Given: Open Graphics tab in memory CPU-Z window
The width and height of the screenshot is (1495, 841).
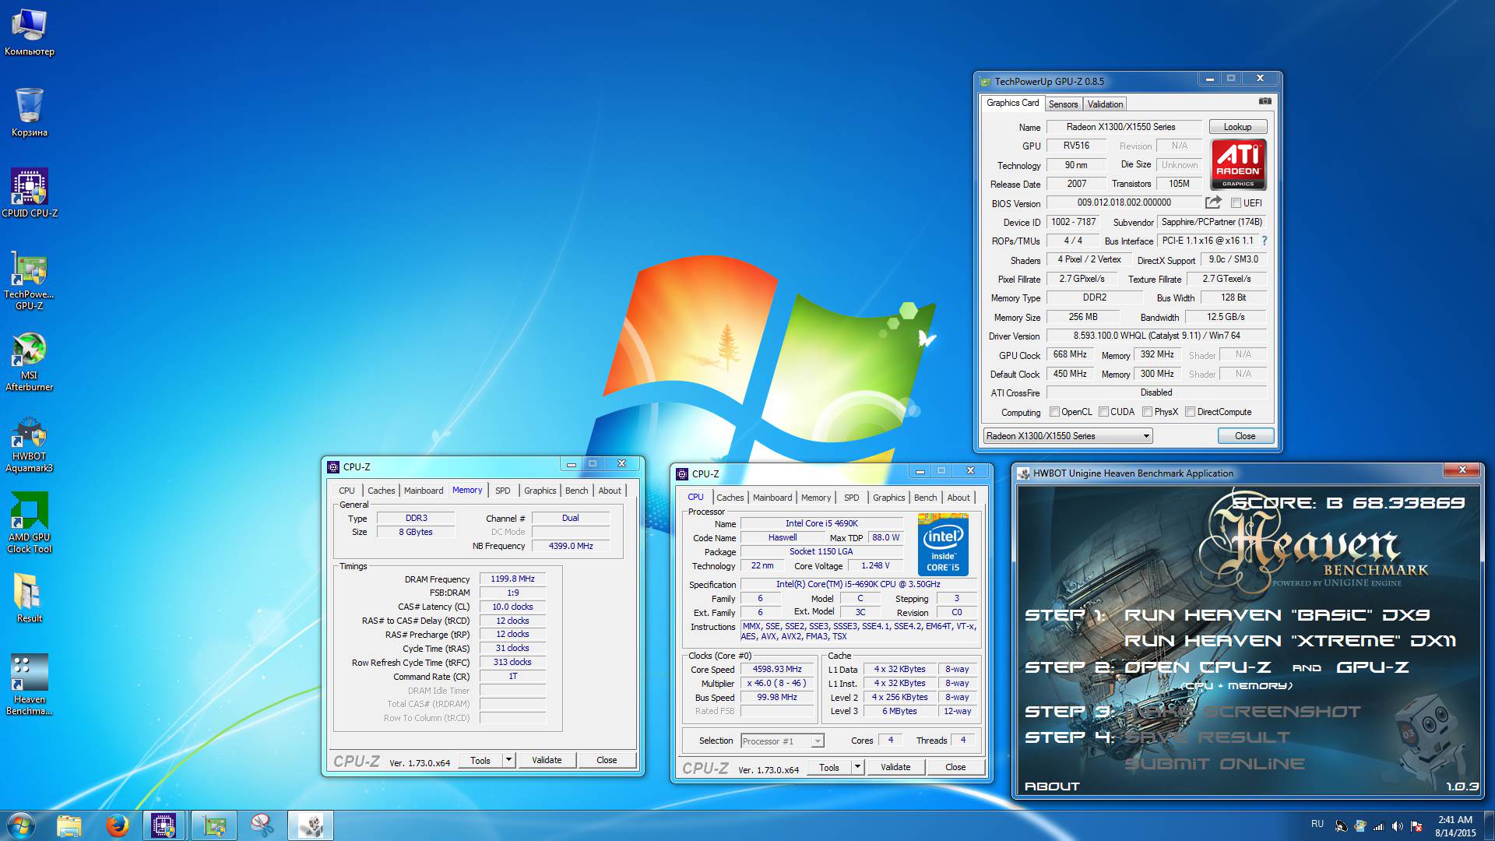Looking at the screenshot, I should tap(540, 491).
